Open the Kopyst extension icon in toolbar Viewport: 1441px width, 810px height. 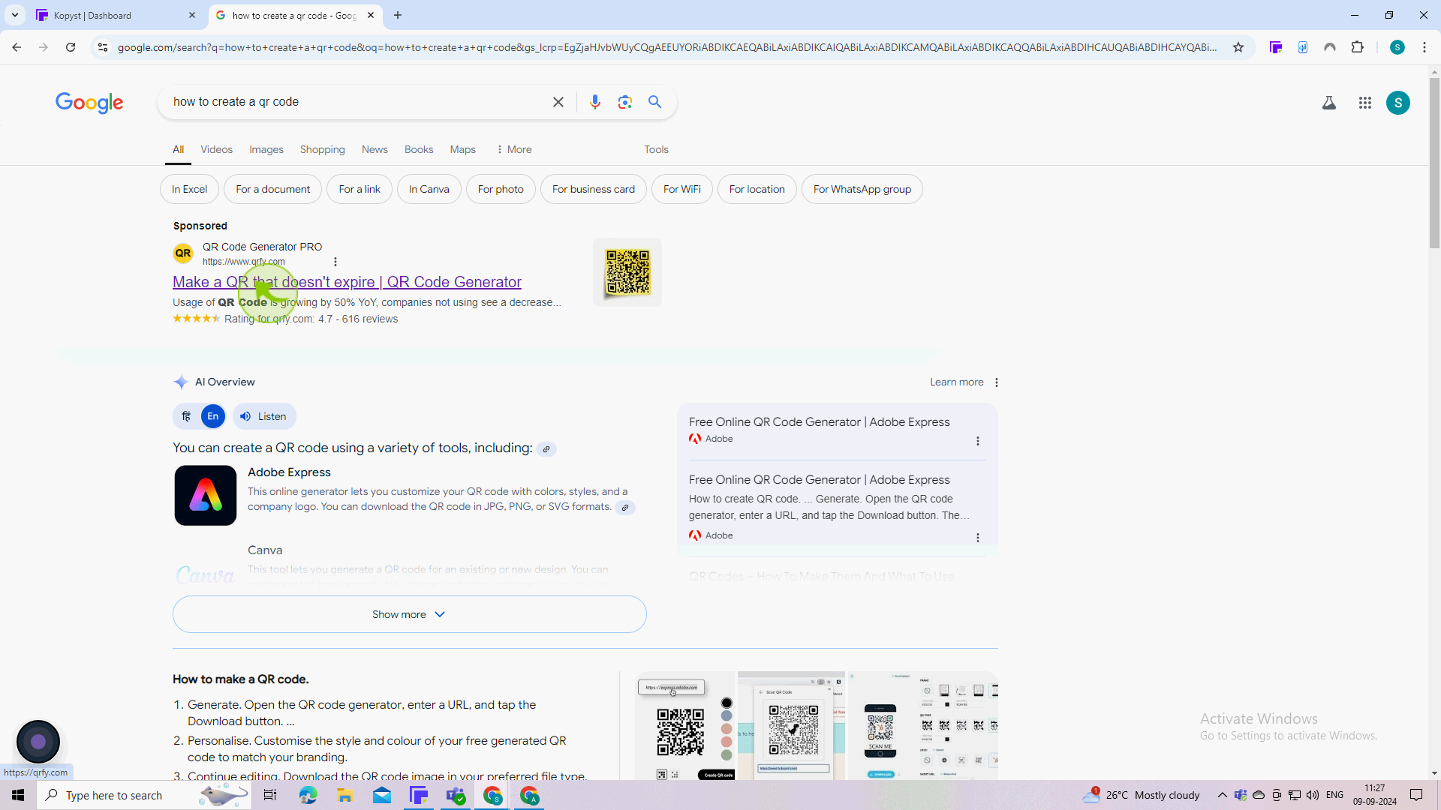click(1276, 47)
